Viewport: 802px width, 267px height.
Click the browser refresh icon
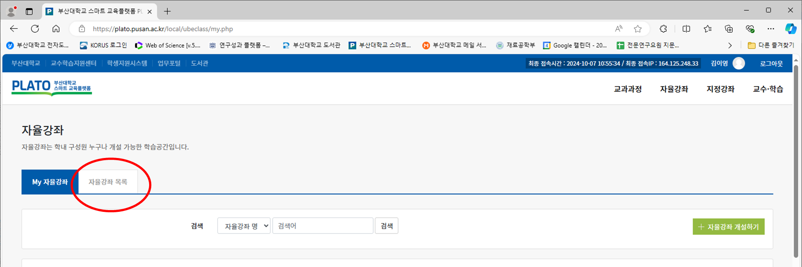pos(35,29)
